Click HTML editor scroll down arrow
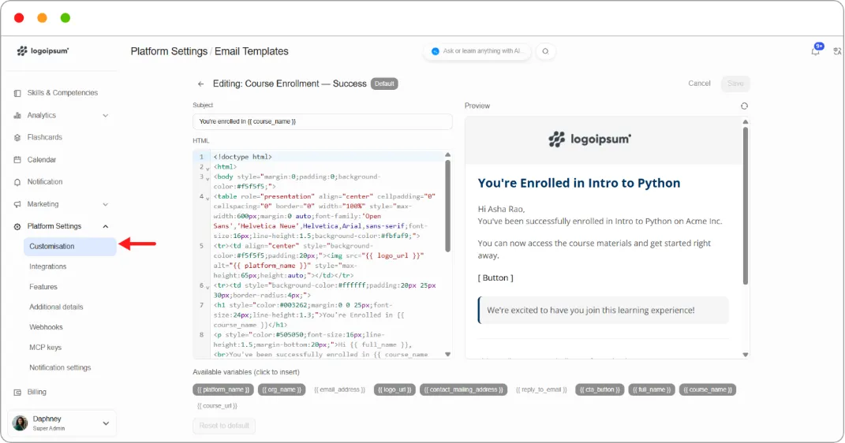Image resolution: width=845 pixels, height=443 pixels. pyautogui.click(x=447, y=355)
